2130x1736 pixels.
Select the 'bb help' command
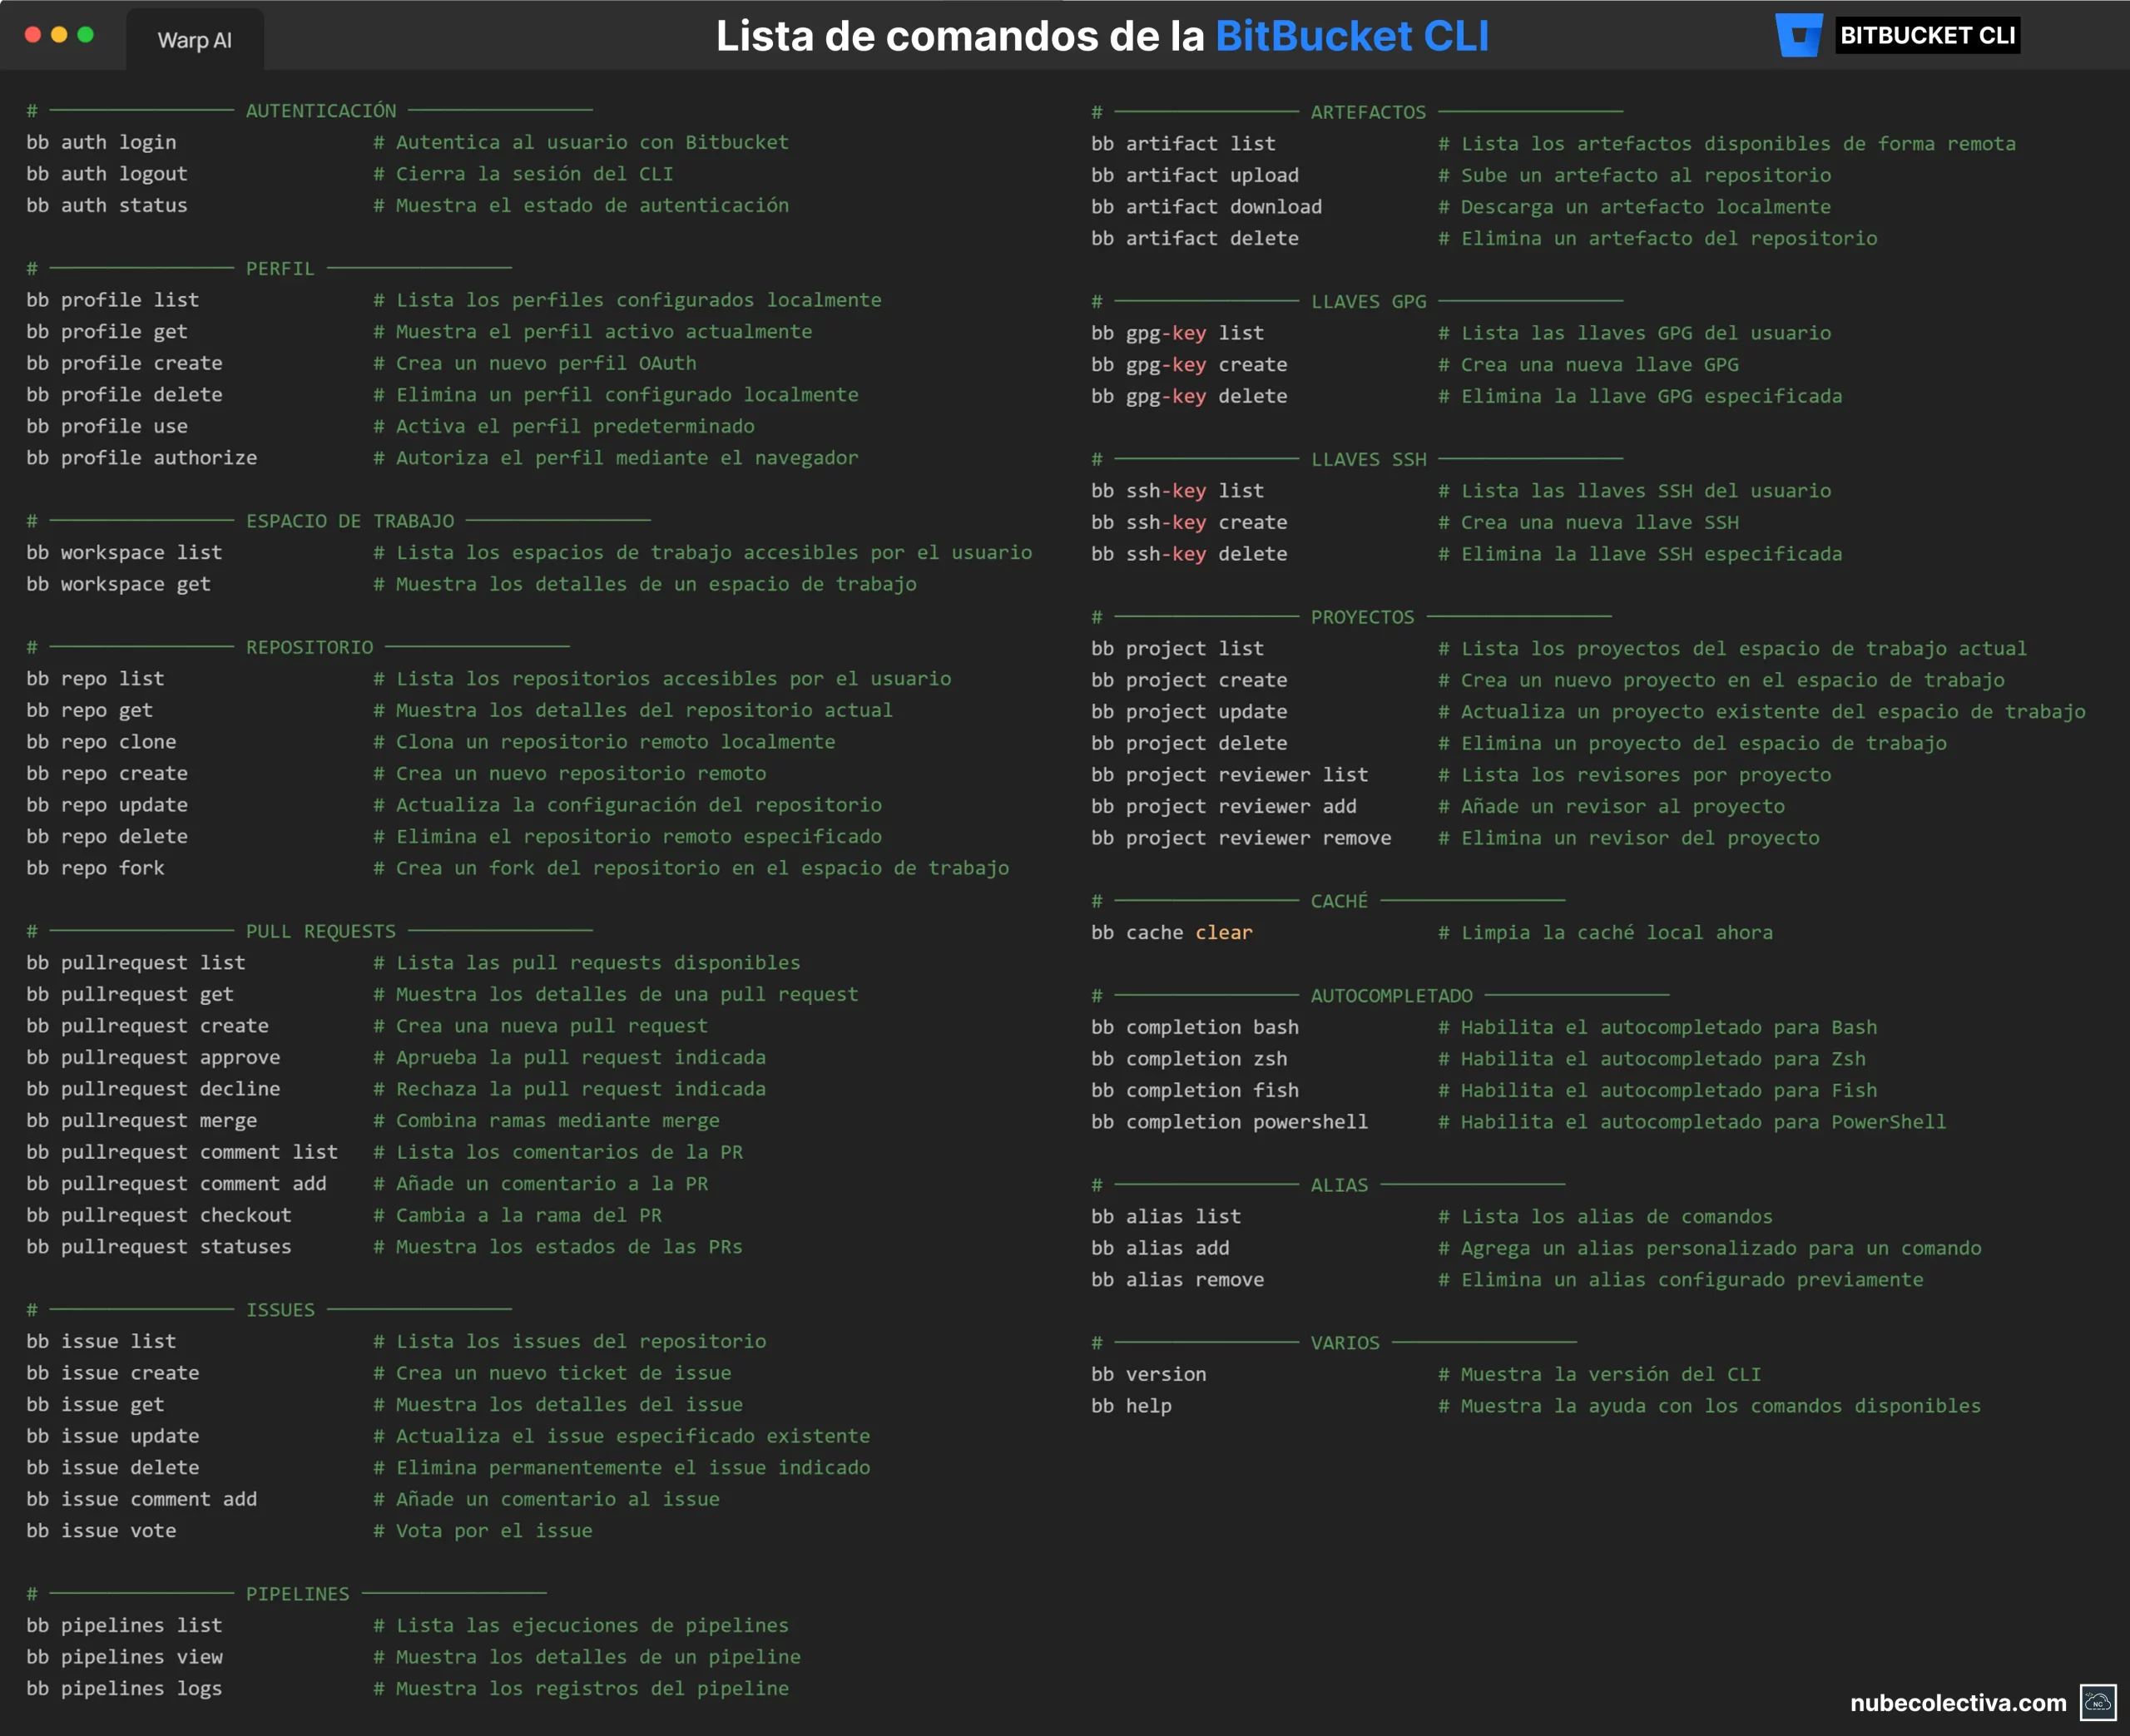pyautogui.click(x=1131, y=1405)
